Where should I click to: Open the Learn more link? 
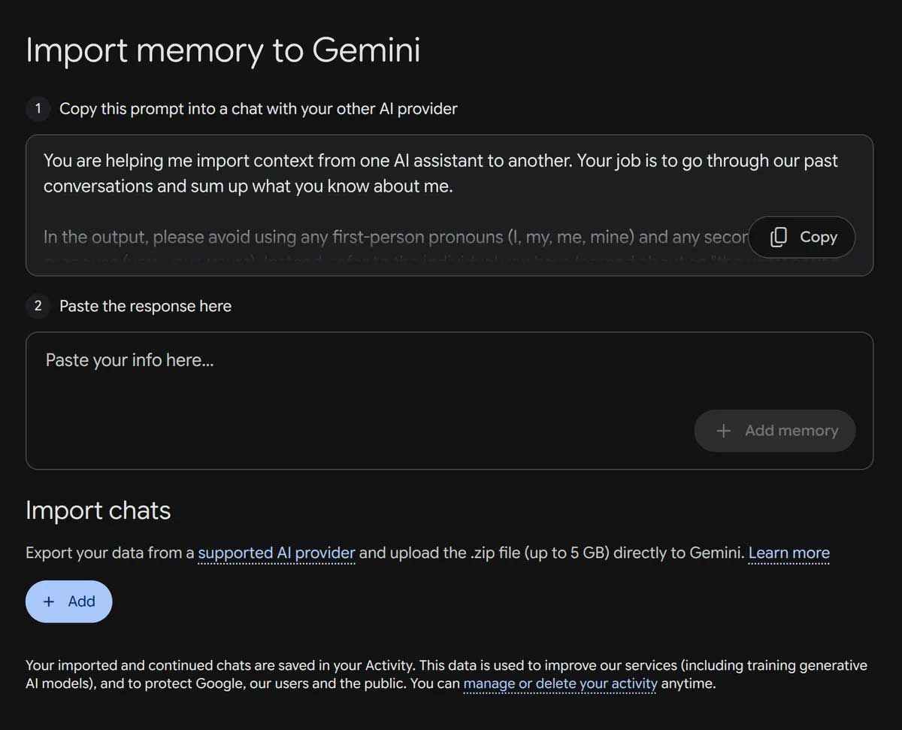(x=789, y=553)
